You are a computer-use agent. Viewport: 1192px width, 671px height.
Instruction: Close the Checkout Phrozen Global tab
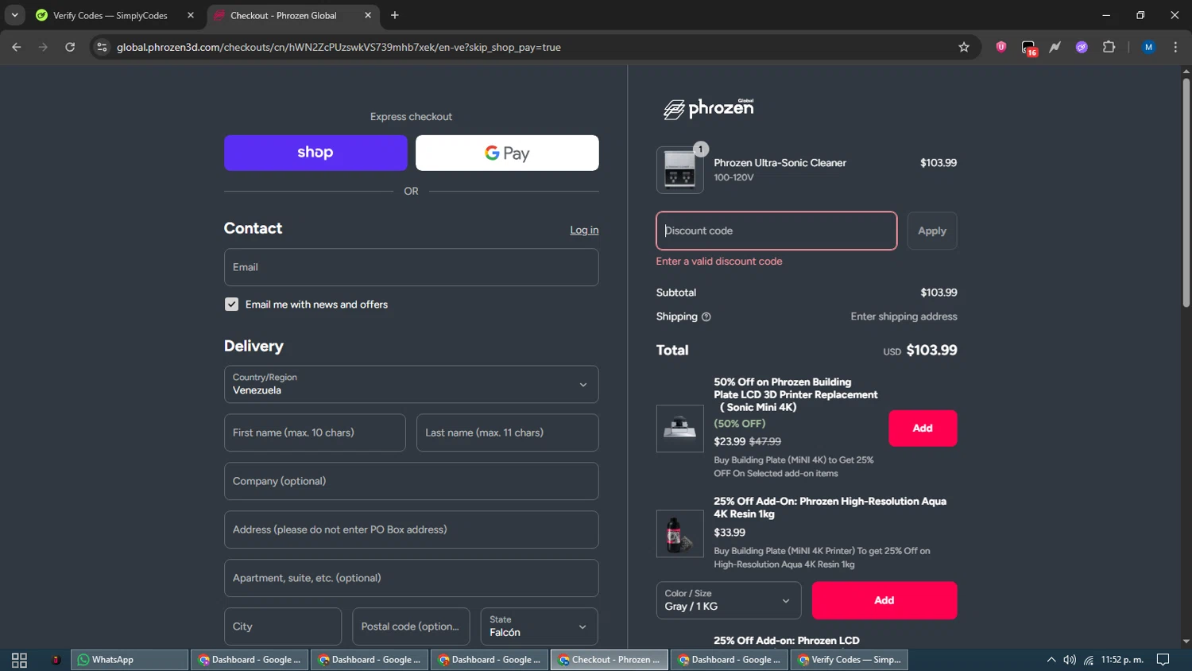tap(368, 15)
